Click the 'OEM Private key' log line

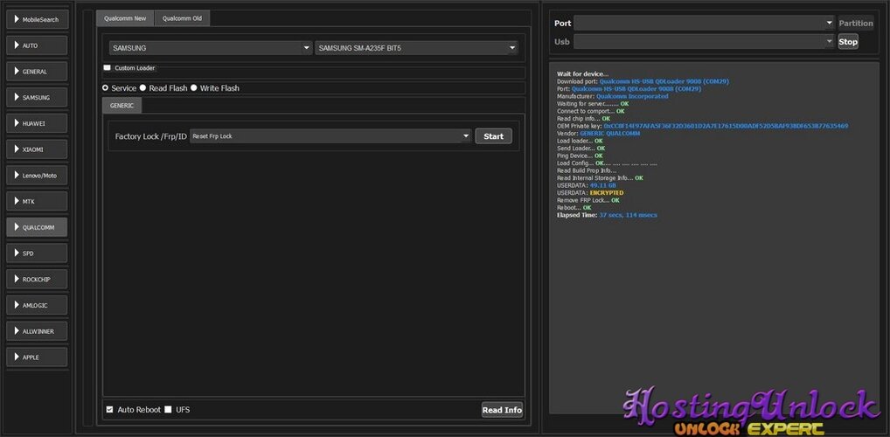point(703,126)
